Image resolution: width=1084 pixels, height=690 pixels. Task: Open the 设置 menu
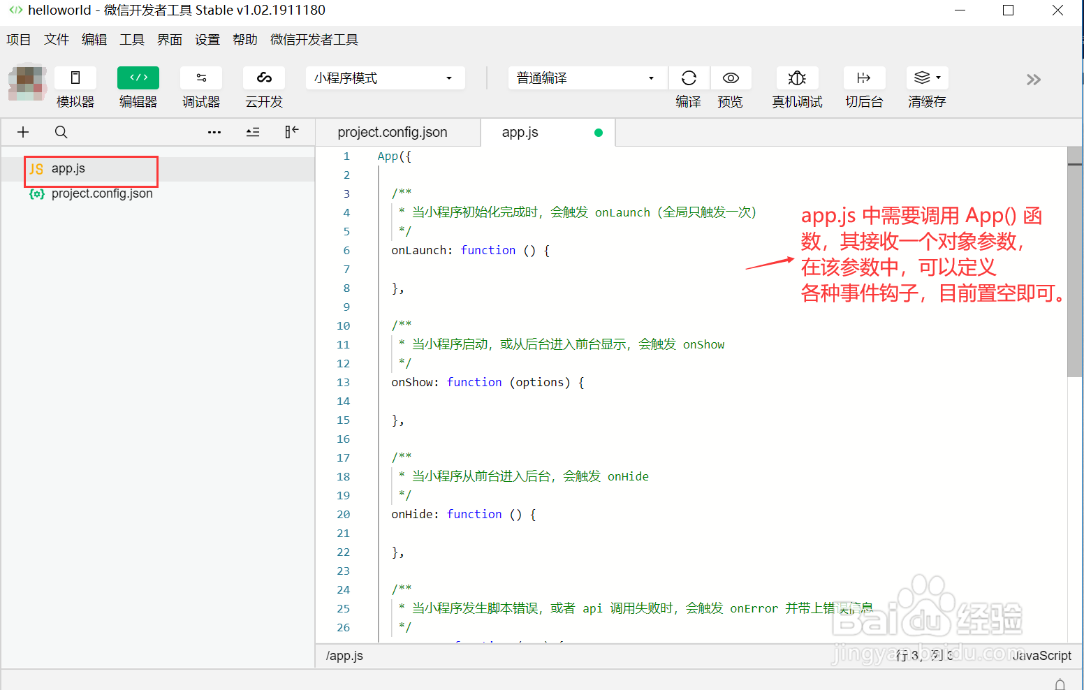point(207,40)
